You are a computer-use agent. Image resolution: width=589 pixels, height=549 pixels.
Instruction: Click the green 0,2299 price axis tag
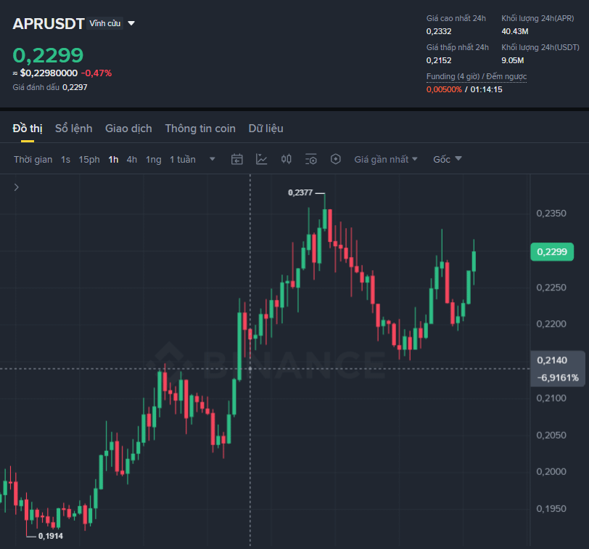point(552,251)
